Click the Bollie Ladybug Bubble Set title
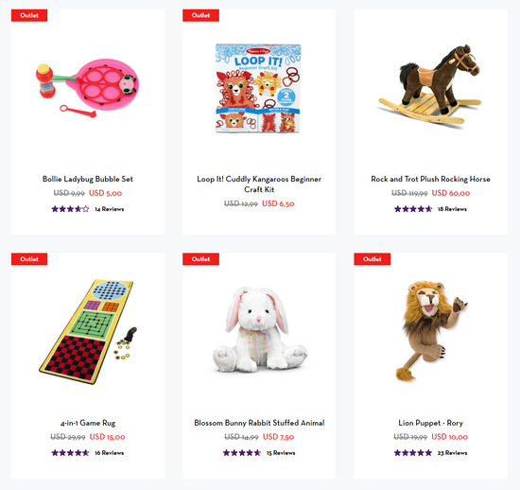 [x=88, y=179]
